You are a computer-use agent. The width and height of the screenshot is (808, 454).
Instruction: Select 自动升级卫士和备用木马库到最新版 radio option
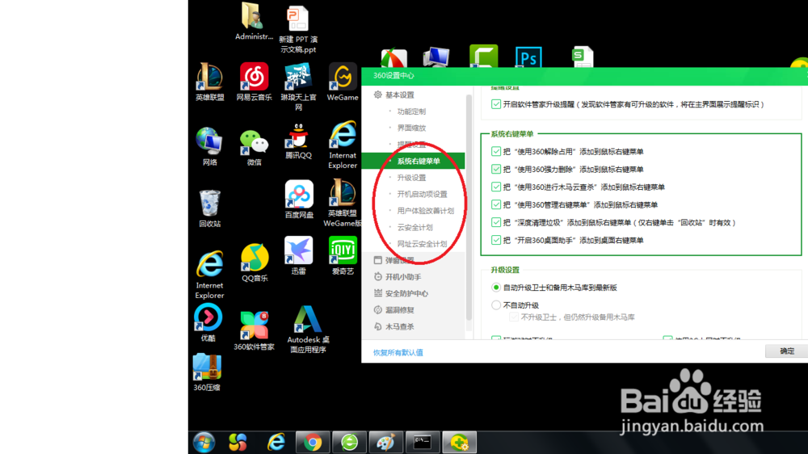(x=496, y=288)
